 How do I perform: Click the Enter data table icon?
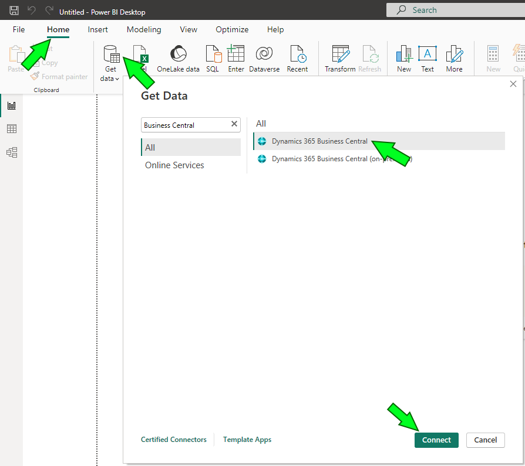[x=235, y=53]
